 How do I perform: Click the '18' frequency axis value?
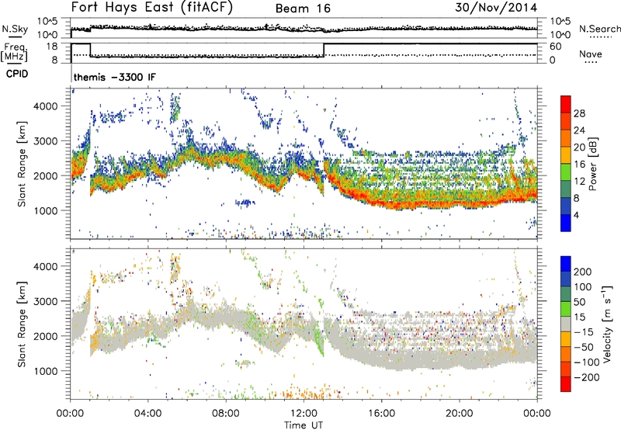(52, 47)
